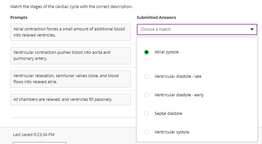This screenshot has width=262, height=144.
Task: Mark the Ventricular systole radio button
Action: [147, 132]
